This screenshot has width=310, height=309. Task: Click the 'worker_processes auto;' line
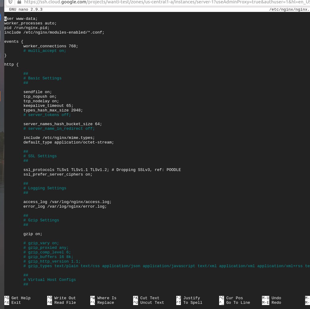30,23
